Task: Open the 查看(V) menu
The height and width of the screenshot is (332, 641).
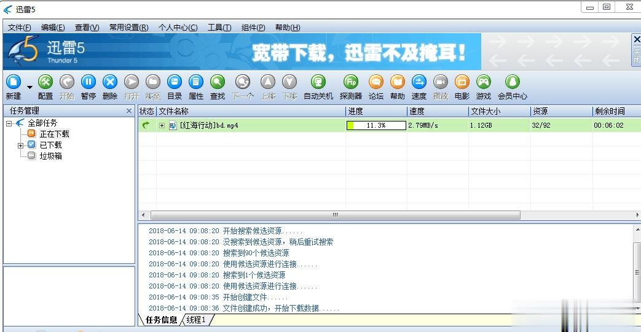Action: [87, 28]
